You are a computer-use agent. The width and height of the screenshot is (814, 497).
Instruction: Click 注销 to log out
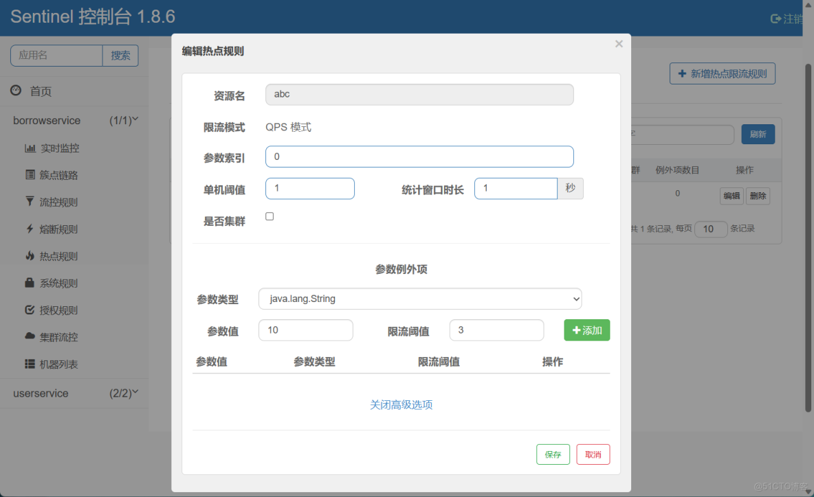(788, 19)
